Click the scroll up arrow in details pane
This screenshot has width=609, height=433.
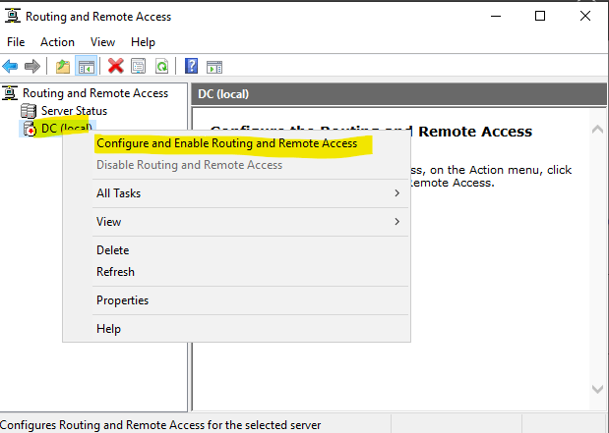coord(596,129)
